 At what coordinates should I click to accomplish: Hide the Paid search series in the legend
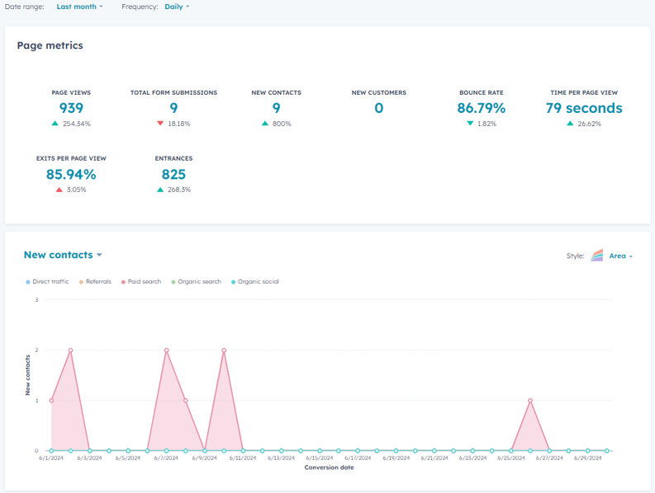point(140,282)
